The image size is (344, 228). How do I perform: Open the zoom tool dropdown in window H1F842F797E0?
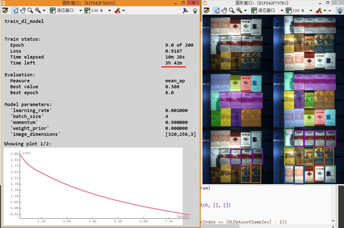[x=245, y=11]
